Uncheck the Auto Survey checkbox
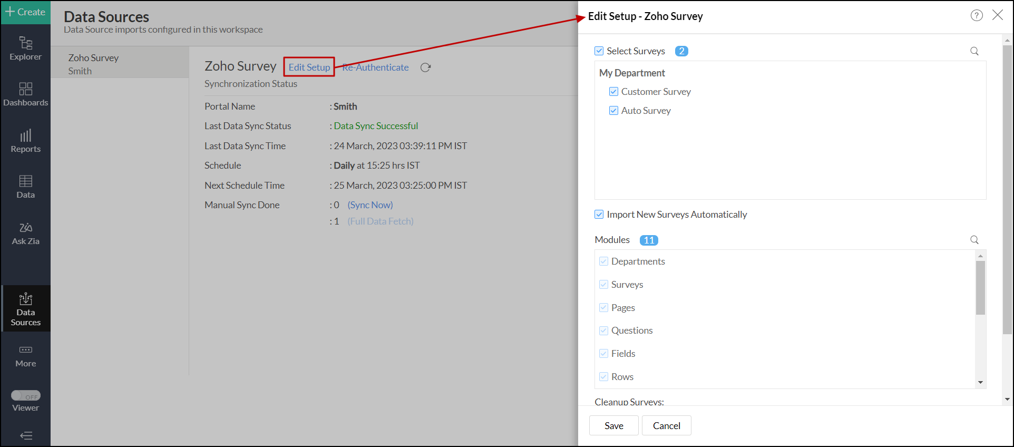The image size is (1014, 447). (613, 111)
